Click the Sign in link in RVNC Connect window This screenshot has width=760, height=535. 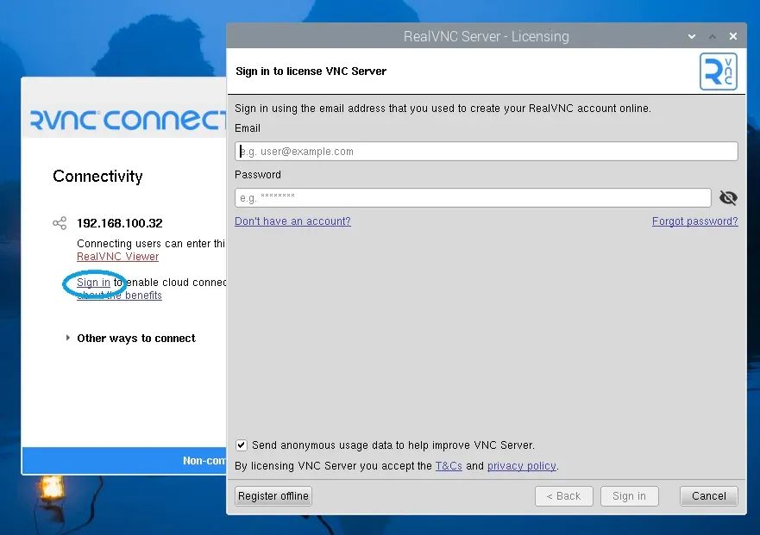pos(93,283)
